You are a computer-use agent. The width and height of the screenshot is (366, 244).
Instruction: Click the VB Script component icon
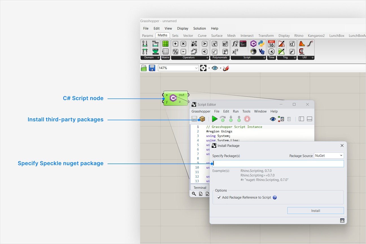tap(261, 51)
